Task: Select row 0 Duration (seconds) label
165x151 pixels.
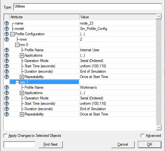Action: pyautogui.click(x=38, y=71)
